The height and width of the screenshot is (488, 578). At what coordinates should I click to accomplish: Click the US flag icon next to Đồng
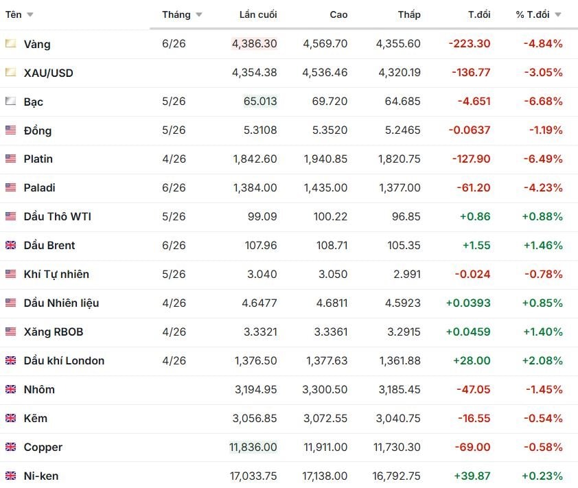point(10,130)
